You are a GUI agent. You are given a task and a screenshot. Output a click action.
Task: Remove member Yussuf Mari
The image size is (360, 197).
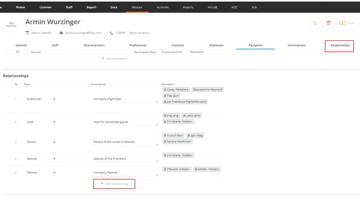pyautogui.click(x=165, y=135)
